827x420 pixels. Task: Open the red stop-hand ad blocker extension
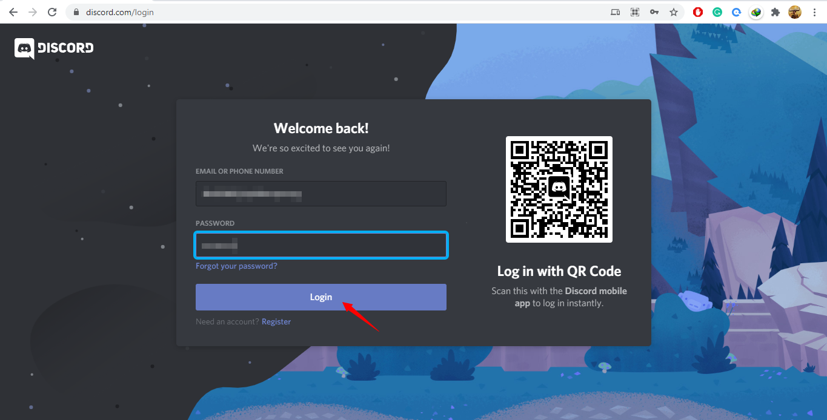[698, 12]
